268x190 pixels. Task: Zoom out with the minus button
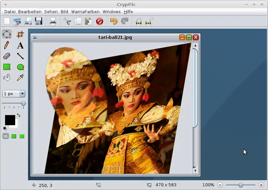pyautogui.click(x=220, y=185)
